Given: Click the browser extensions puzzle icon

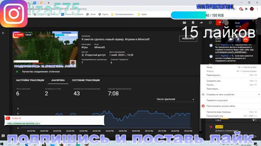Looking at the screenshot, I should pyautogui.click(x=246, y=9).
